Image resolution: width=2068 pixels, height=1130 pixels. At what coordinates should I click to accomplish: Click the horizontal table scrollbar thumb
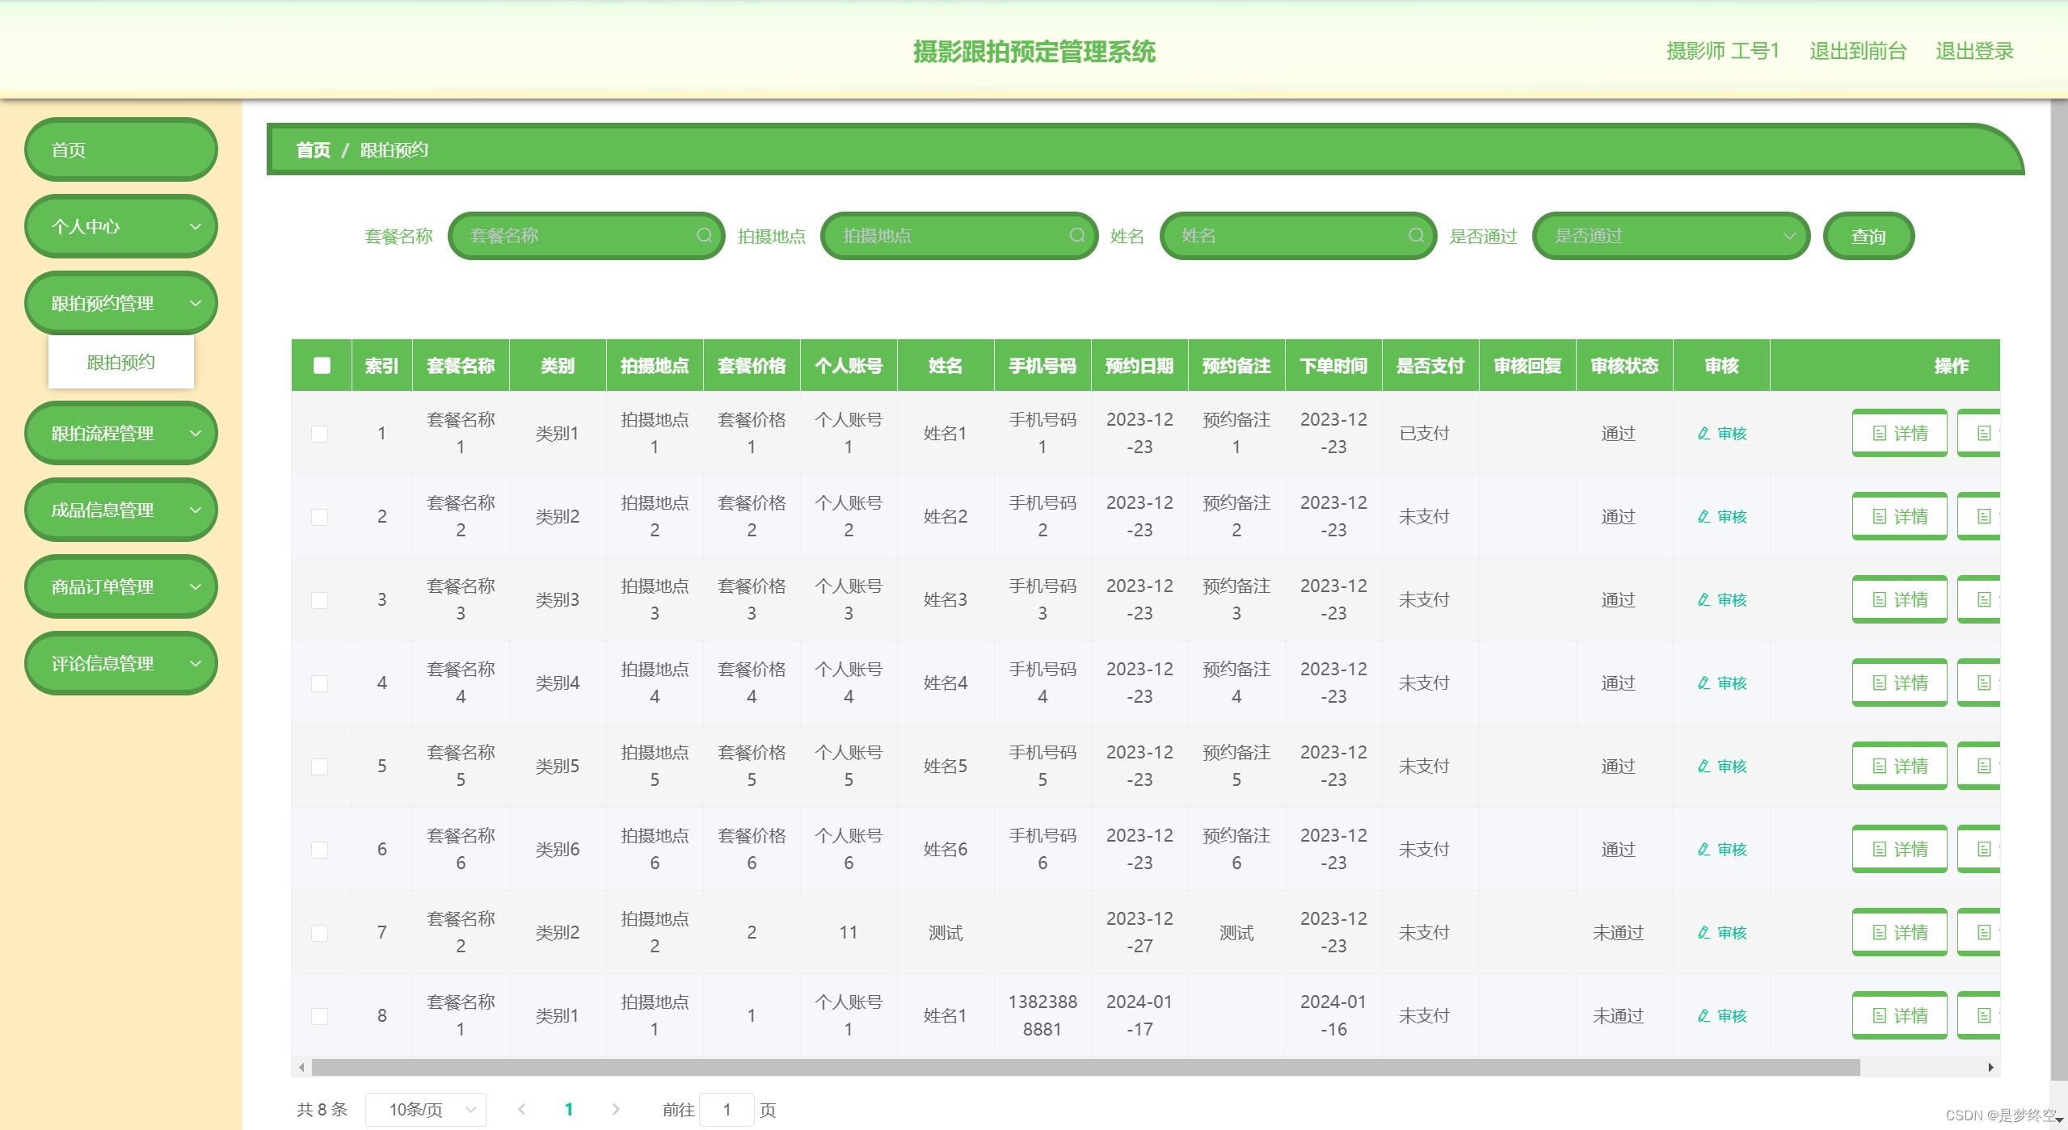click(x=1085, y=1067)
